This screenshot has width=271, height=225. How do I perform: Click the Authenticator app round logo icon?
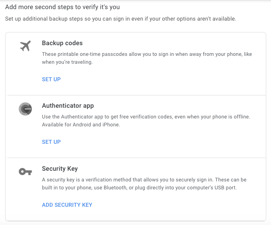click(x=25, y=109)
